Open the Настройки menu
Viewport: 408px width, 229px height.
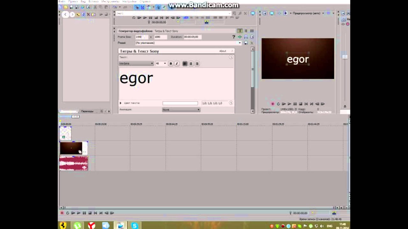(x=129, y=2)
